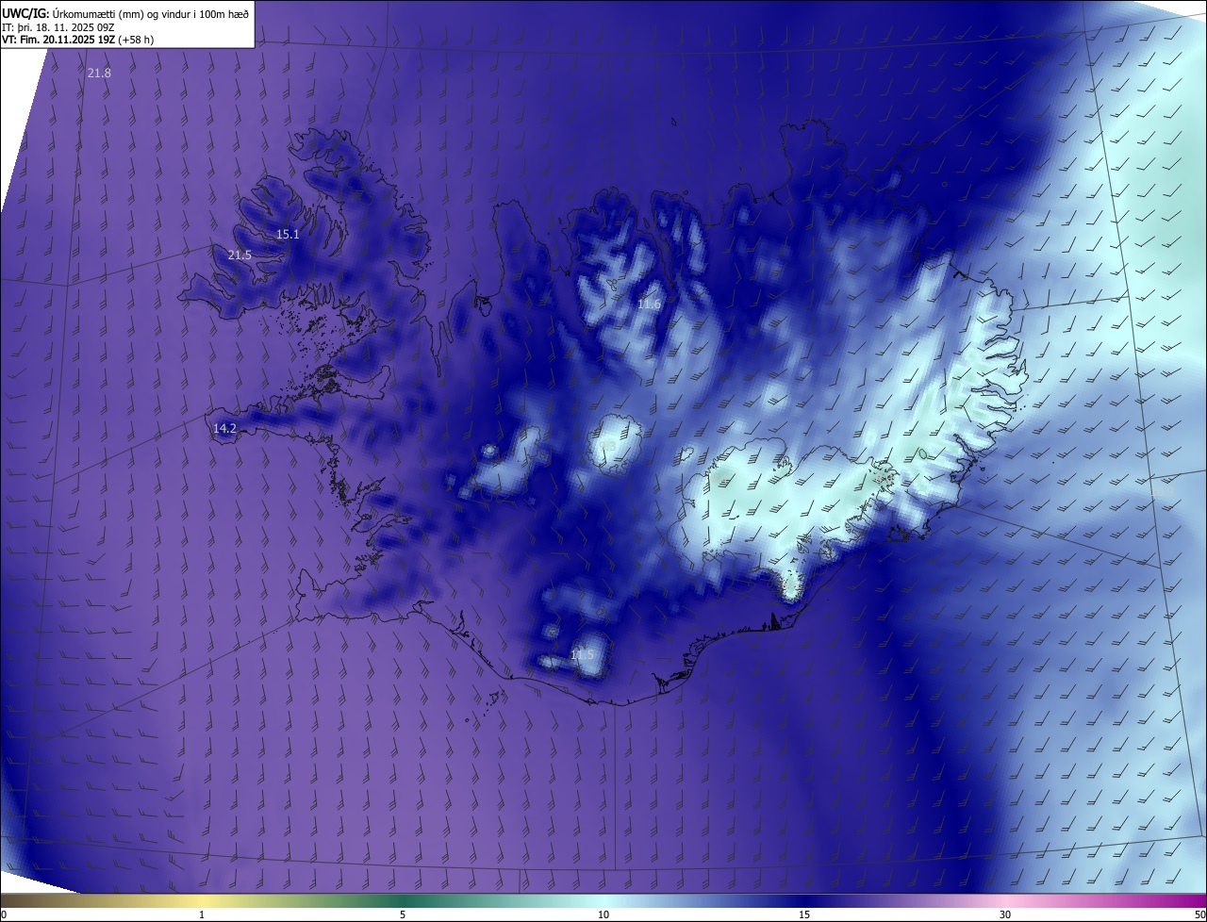Click the 15.1 value in the Westfjords
Viewport: 1207px width, 922px height.
[288, 235]
